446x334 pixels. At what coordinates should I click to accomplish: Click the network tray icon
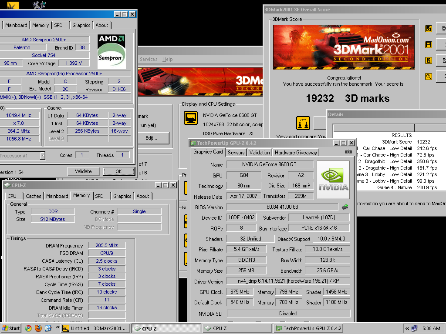(x=415, y=329)
